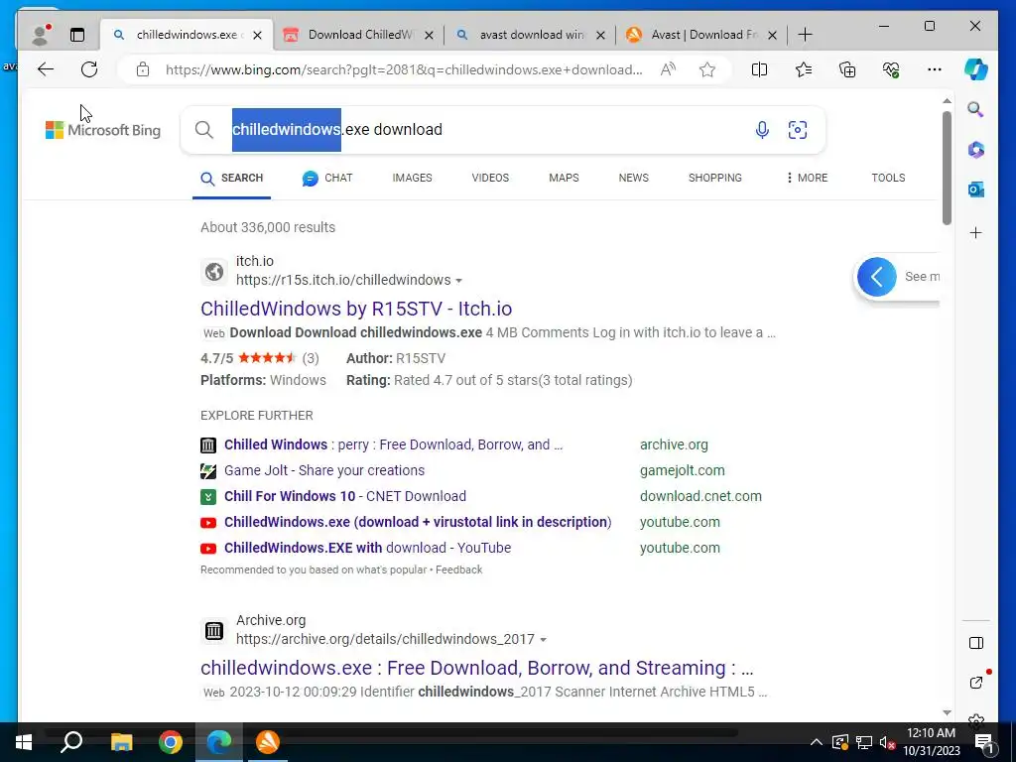
Task: Switch to Download ChilledW tab
Action: point(359,35)
